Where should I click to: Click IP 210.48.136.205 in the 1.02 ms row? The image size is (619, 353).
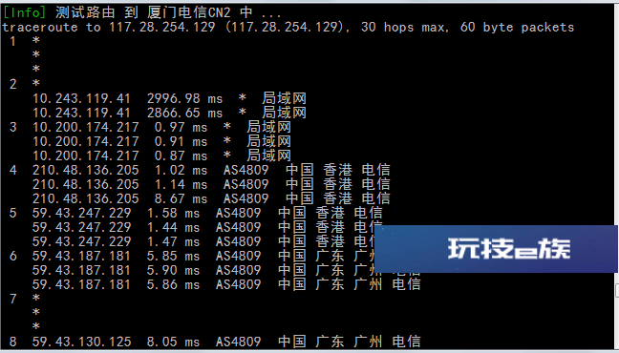tap(85, 170)
